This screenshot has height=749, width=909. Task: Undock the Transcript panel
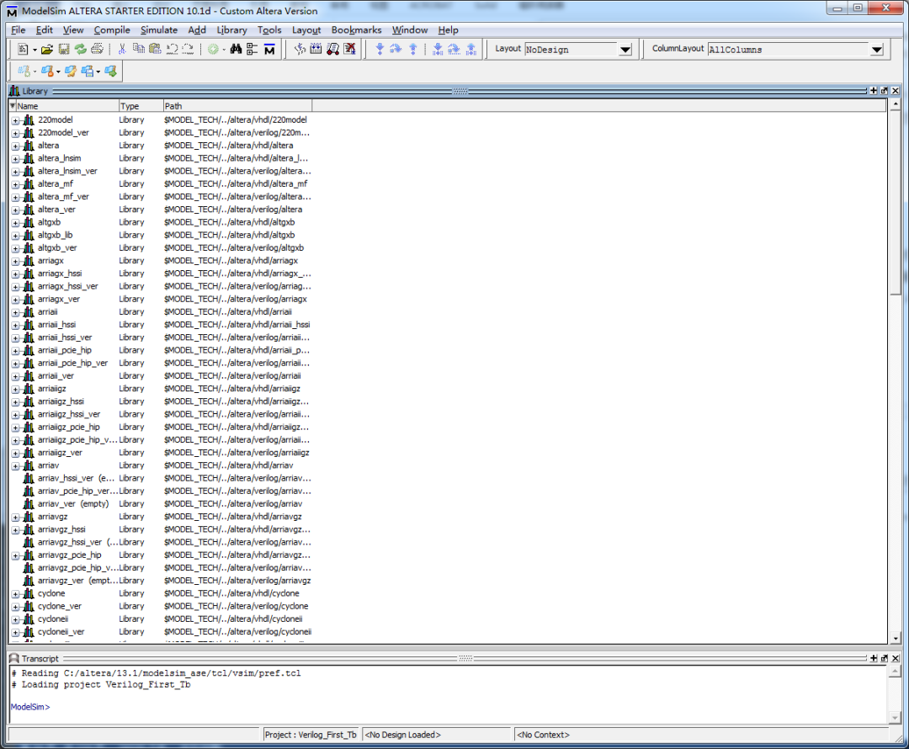(885, 658)
